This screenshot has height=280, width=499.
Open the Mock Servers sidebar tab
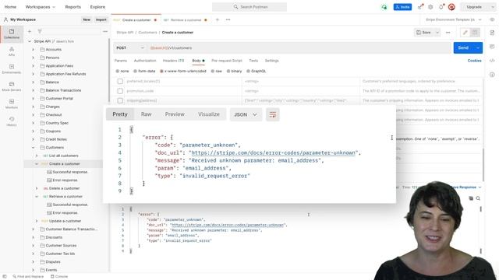[12, 86]
